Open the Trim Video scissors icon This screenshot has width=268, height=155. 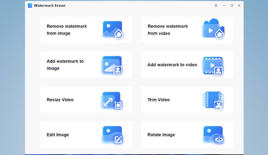[213, 101]
